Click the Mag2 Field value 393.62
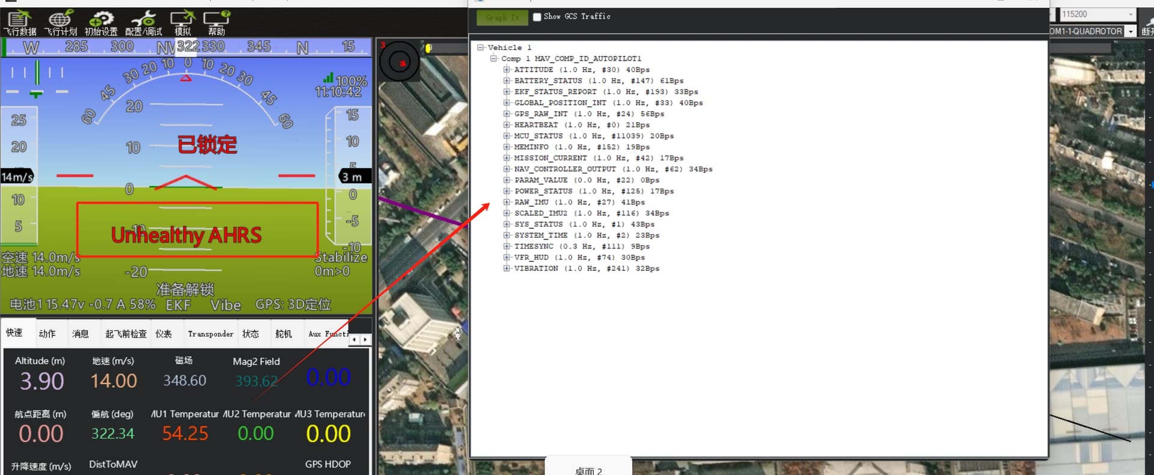 tap(256, 381)
